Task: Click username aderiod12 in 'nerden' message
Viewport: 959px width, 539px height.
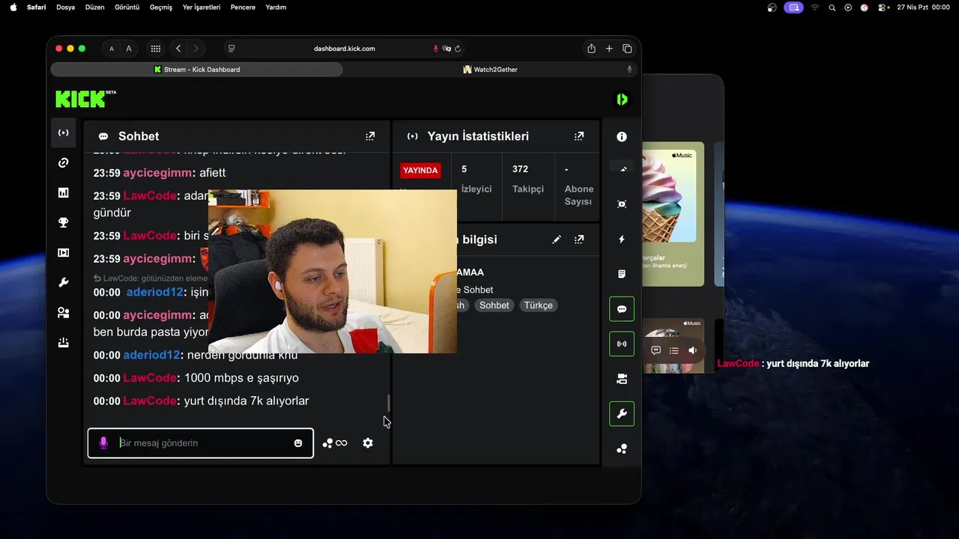Action: pyautogui.click(x=151, y=355)
